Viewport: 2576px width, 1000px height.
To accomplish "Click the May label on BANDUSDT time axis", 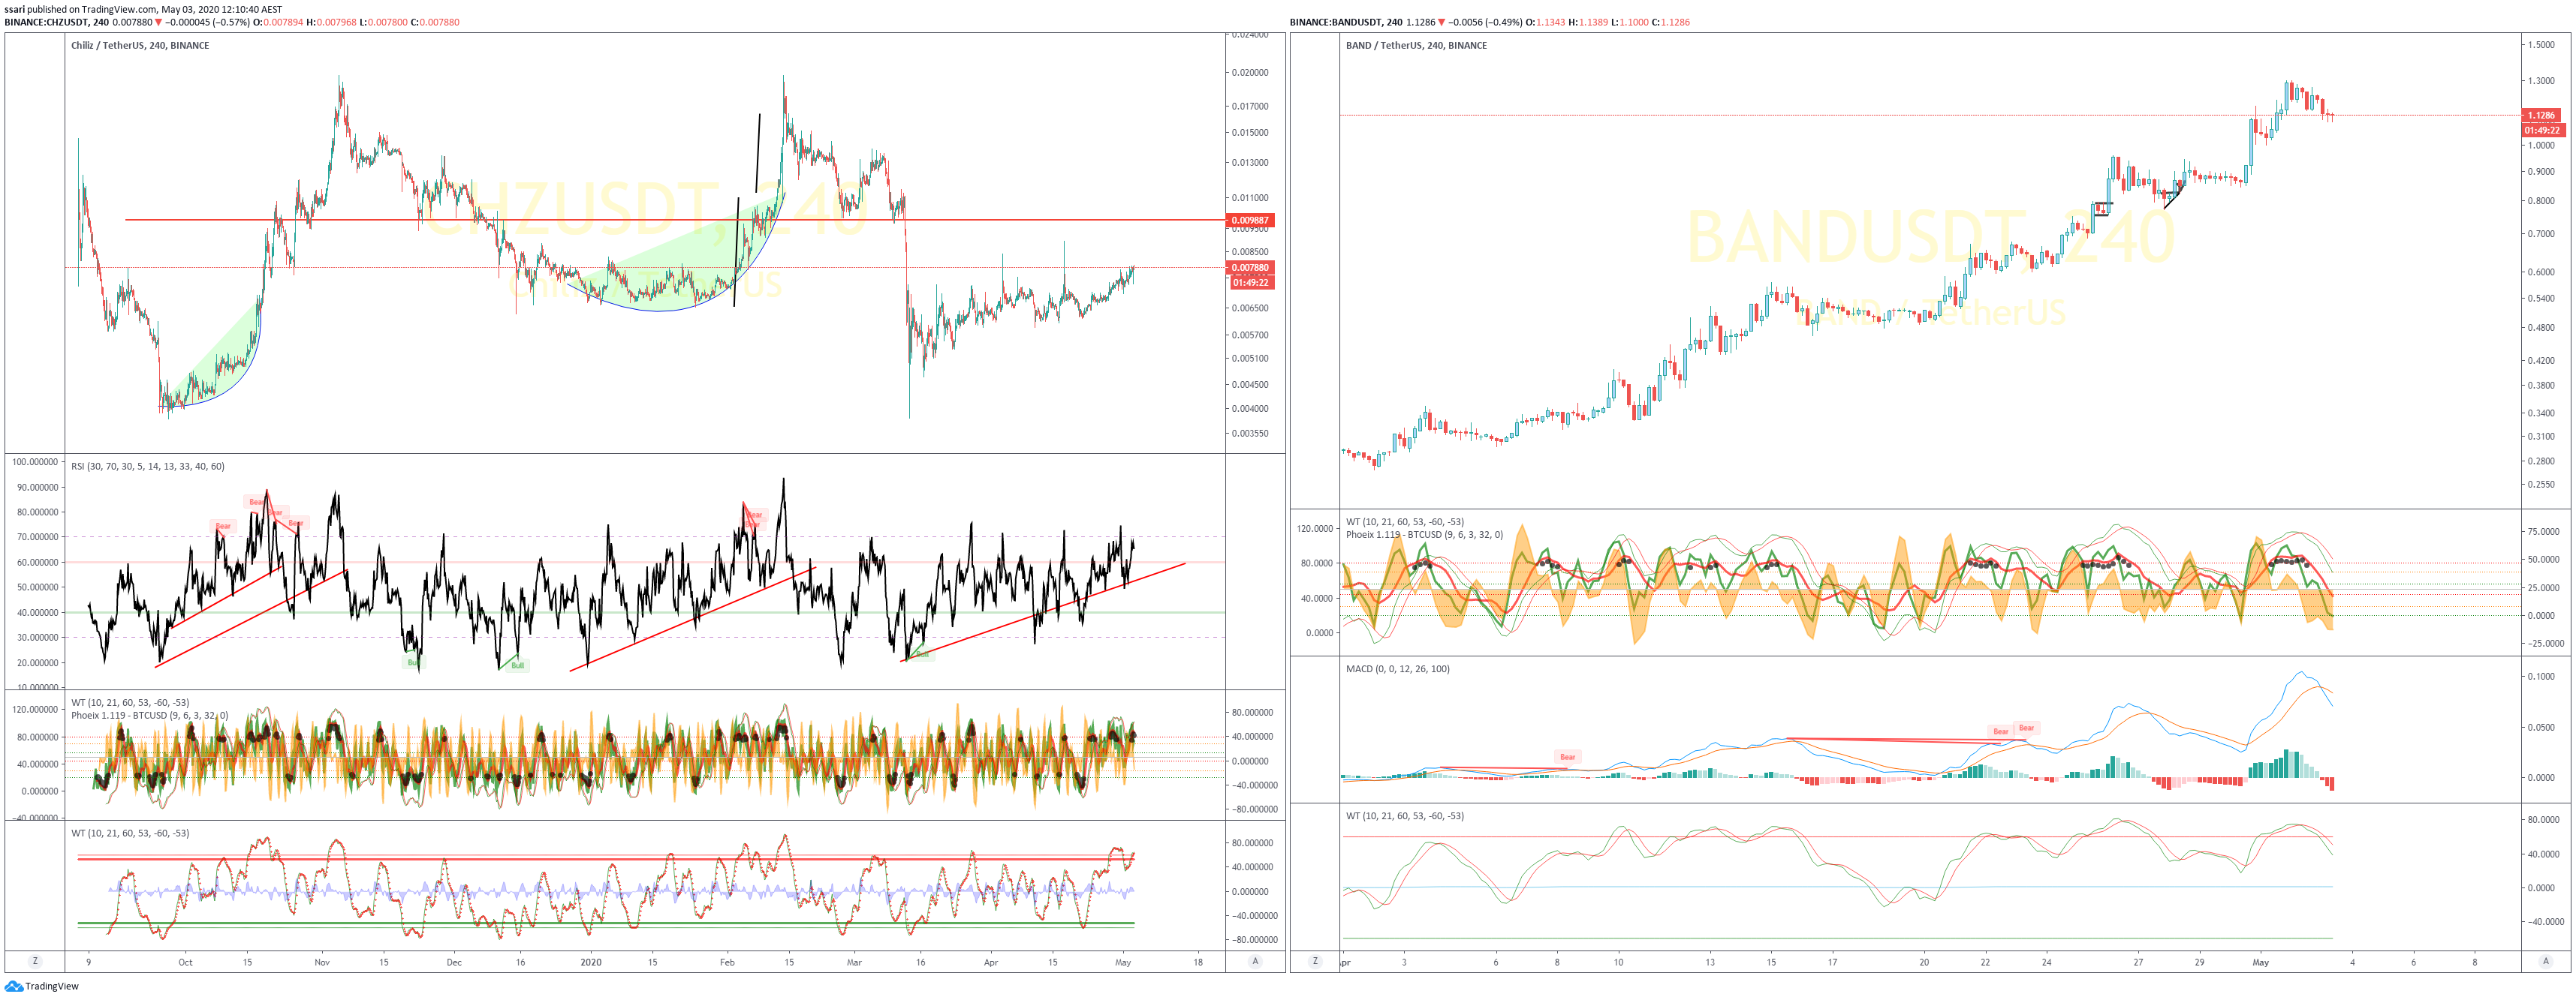I will [2260, 962].
